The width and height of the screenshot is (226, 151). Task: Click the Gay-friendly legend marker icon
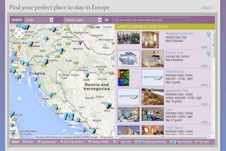(x=175, y=142)
